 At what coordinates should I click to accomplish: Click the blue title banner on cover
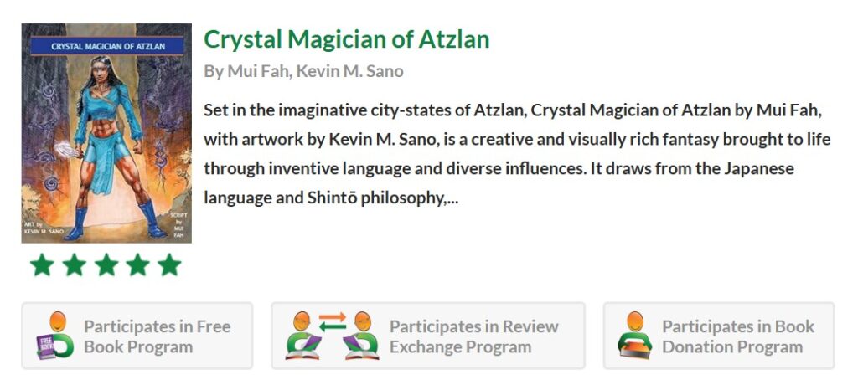tap(107, 46)
